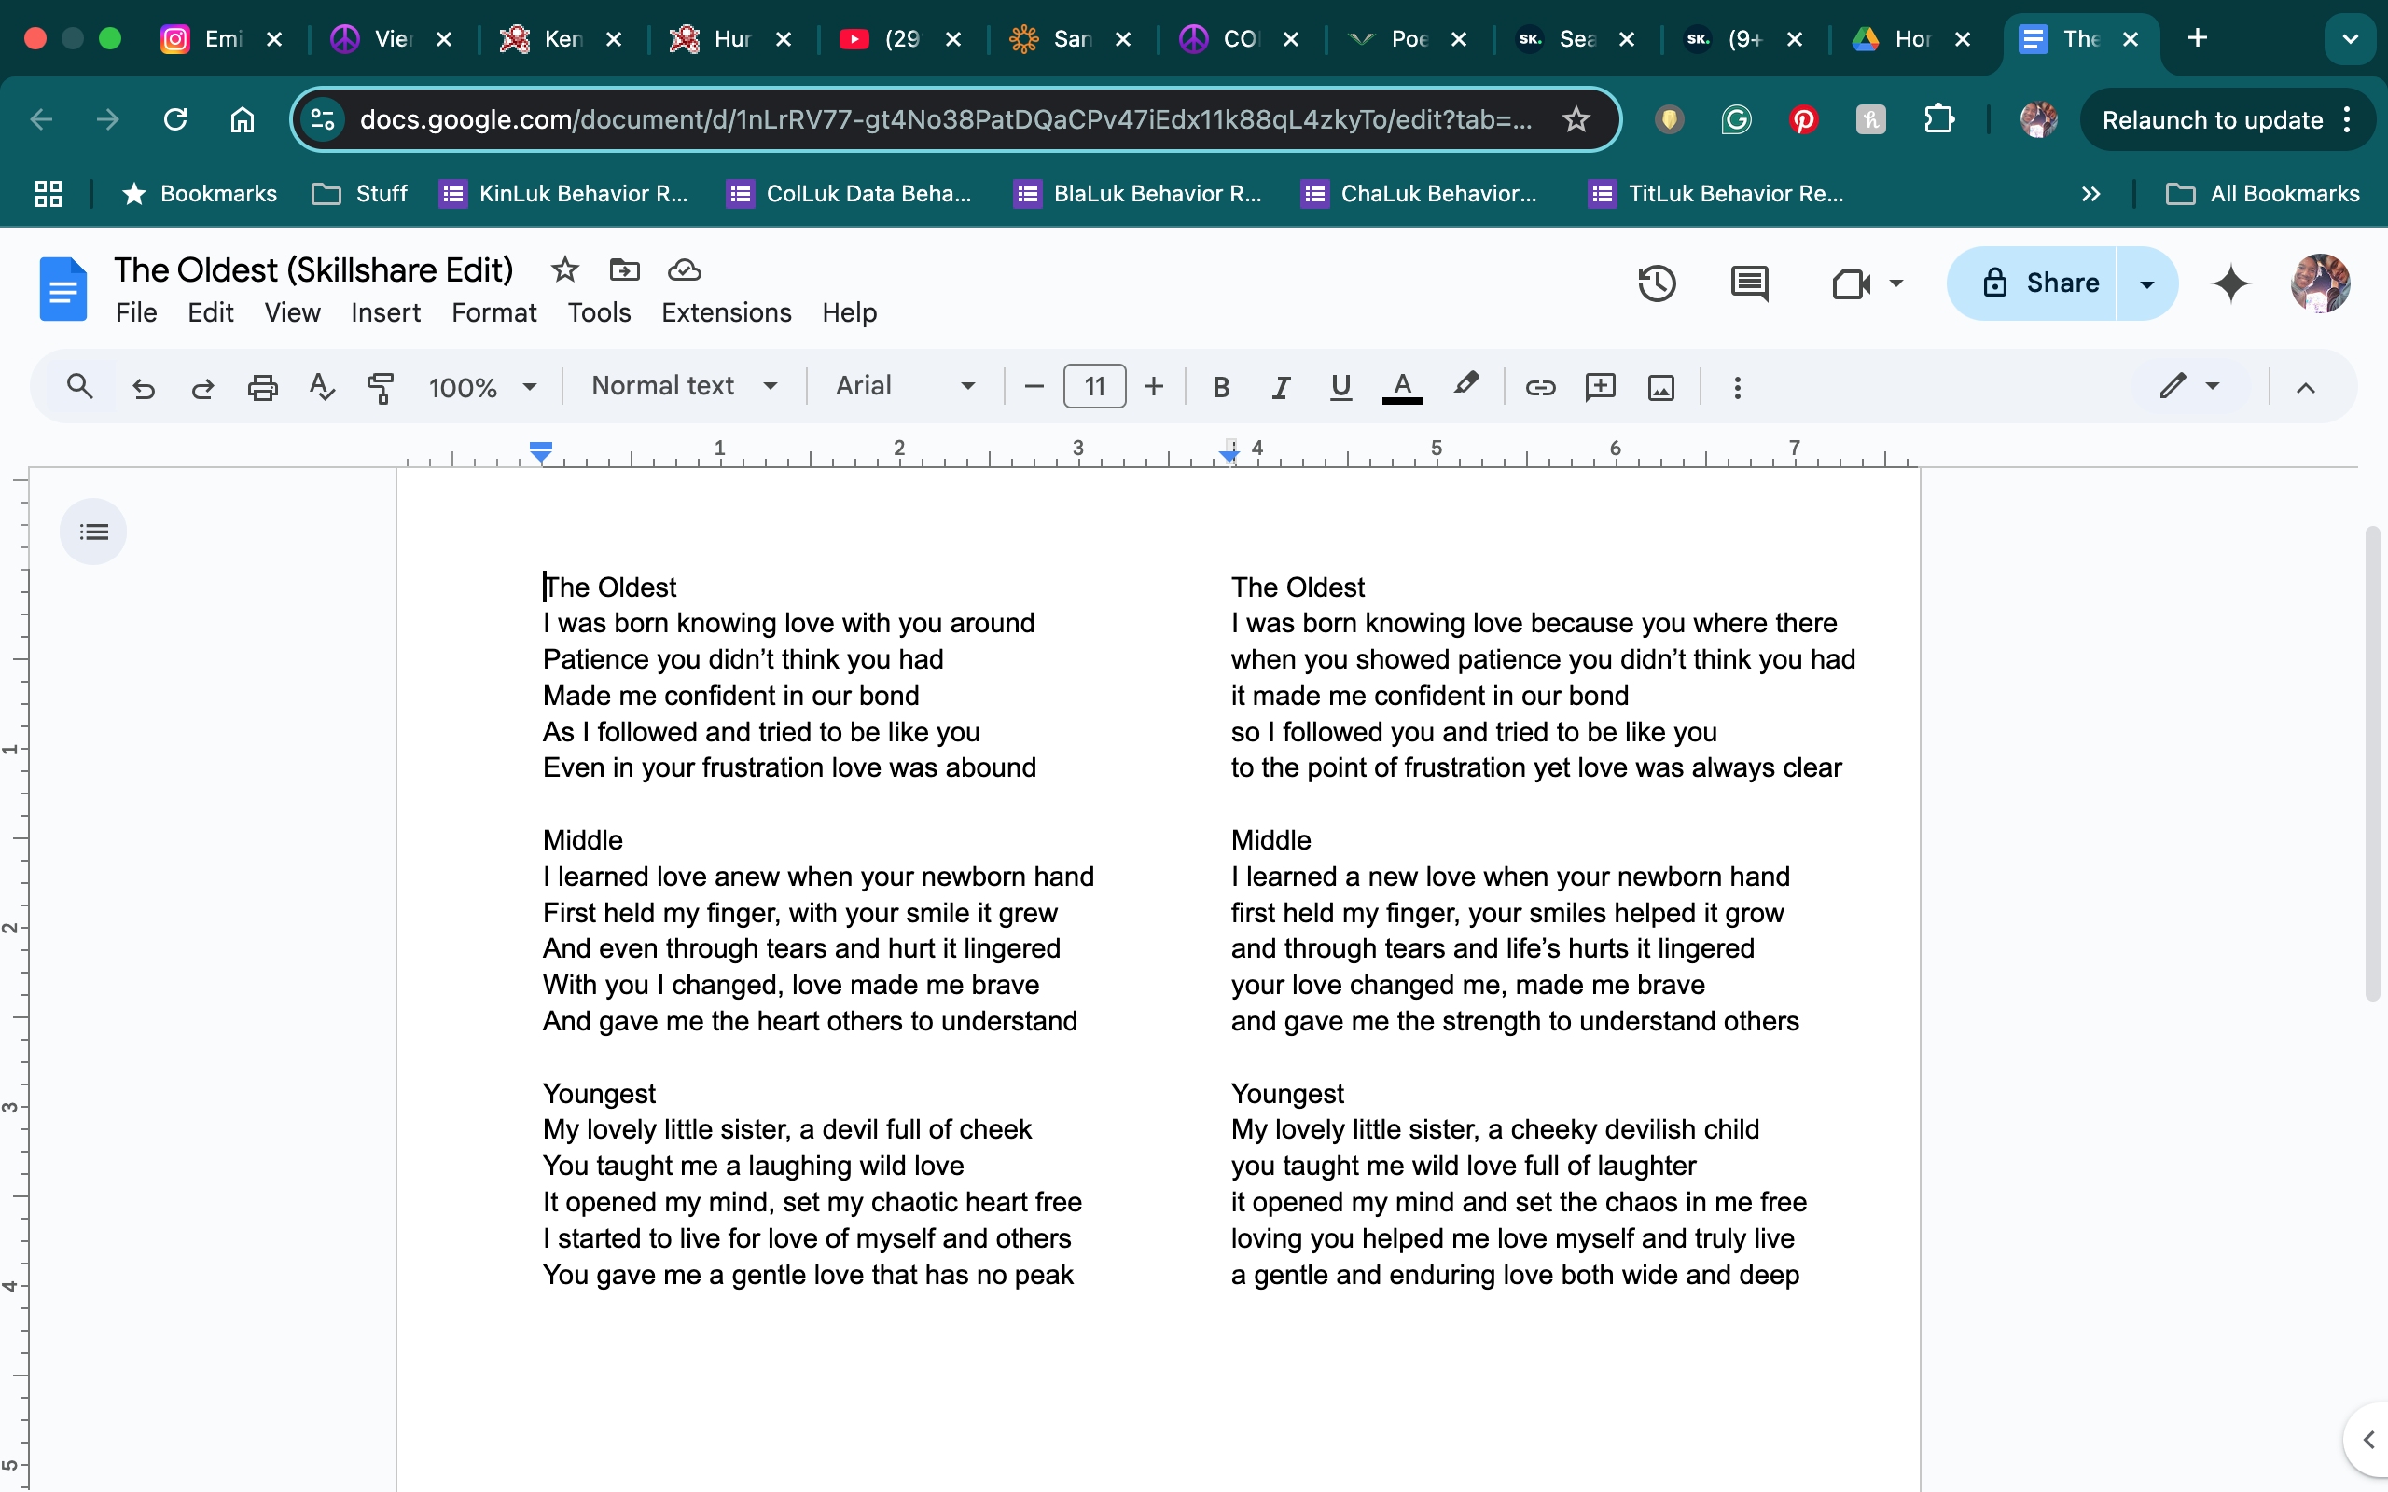This screenshot has width=2388, height=1492.
Task: Open the Normal text style dropdown
Action: (685, 386)
